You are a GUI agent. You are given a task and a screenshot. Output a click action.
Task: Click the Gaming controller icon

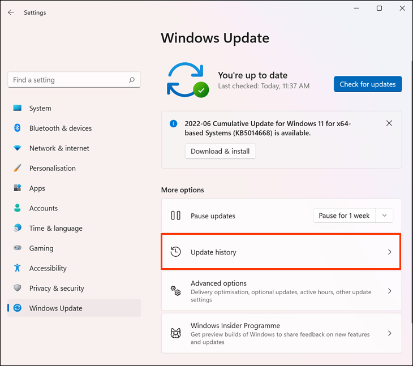[x=18, y=248]
